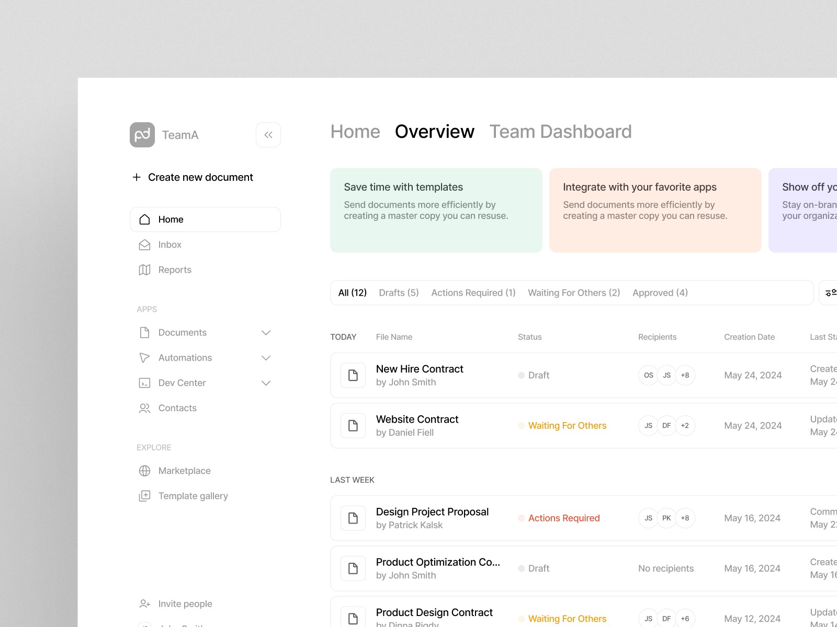
Task: Sort by Status column header
Action: [530, 337]
